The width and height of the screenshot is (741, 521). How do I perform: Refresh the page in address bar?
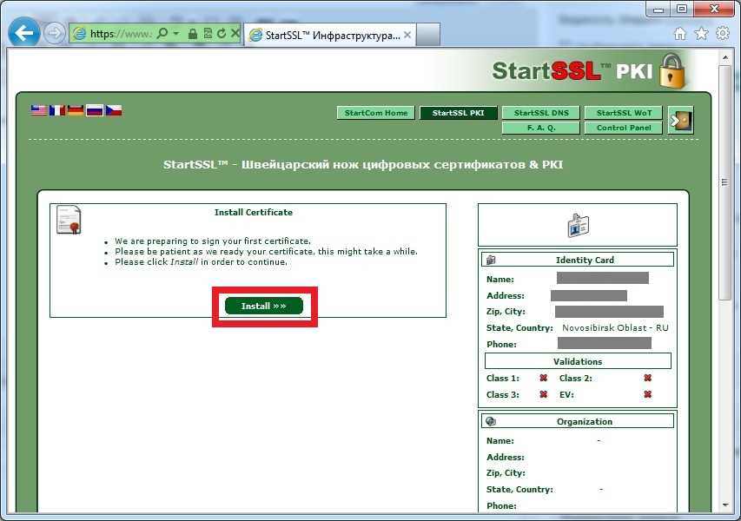[x=221, y=34]
